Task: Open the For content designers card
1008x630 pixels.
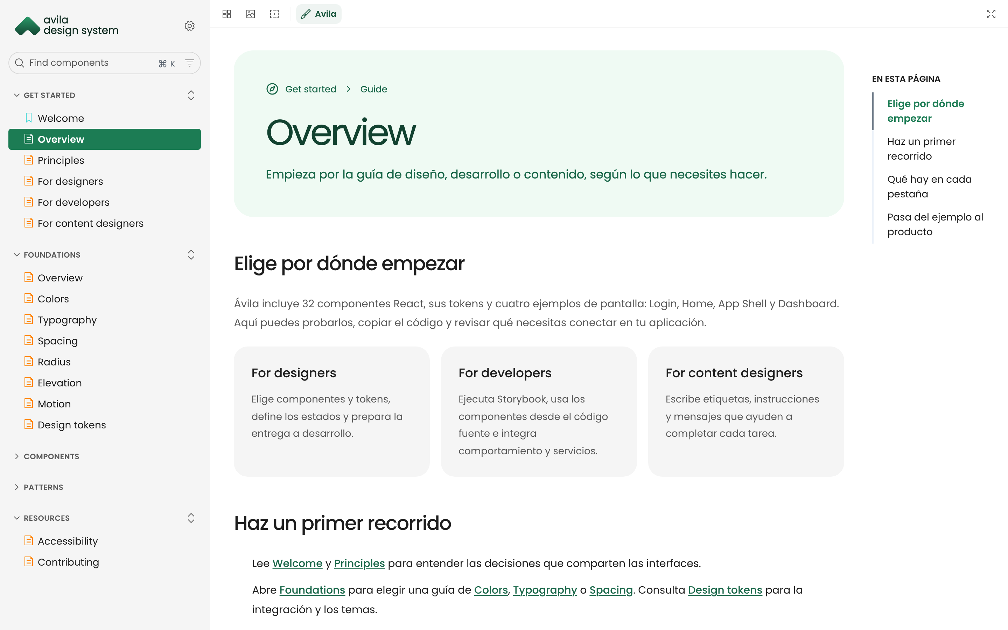Action: point(746,411)
